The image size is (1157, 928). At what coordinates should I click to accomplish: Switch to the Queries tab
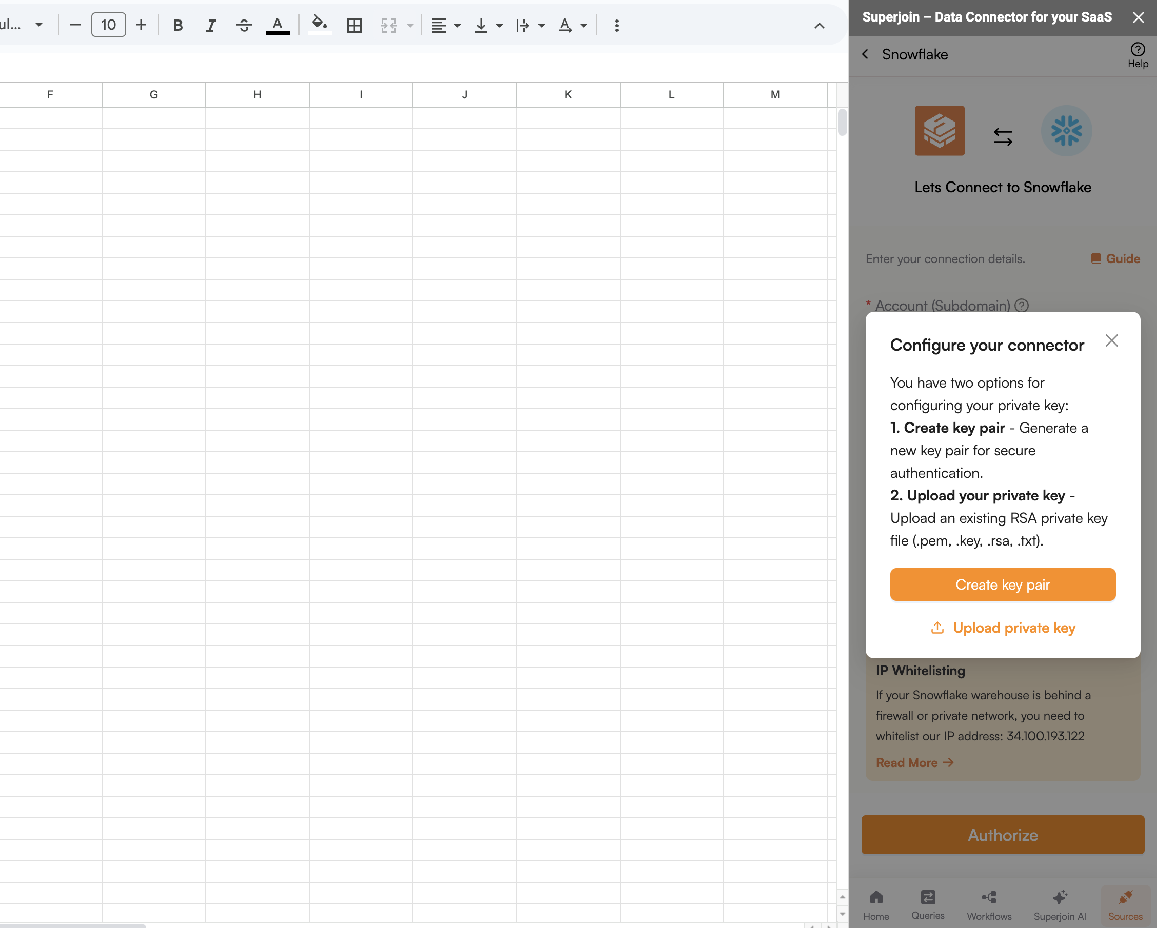click(927, 904)
